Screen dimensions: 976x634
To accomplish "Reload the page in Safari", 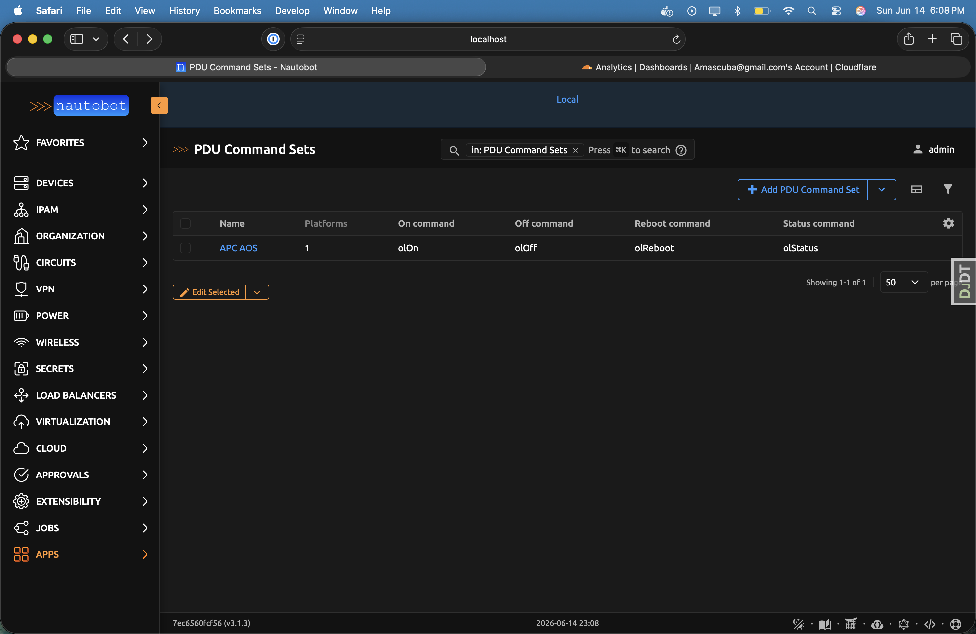I will click(676, 39).
